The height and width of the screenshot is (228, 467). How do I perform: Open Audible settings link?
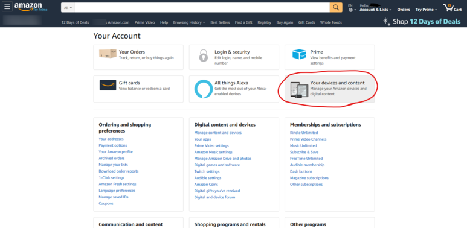click(208, 178)
